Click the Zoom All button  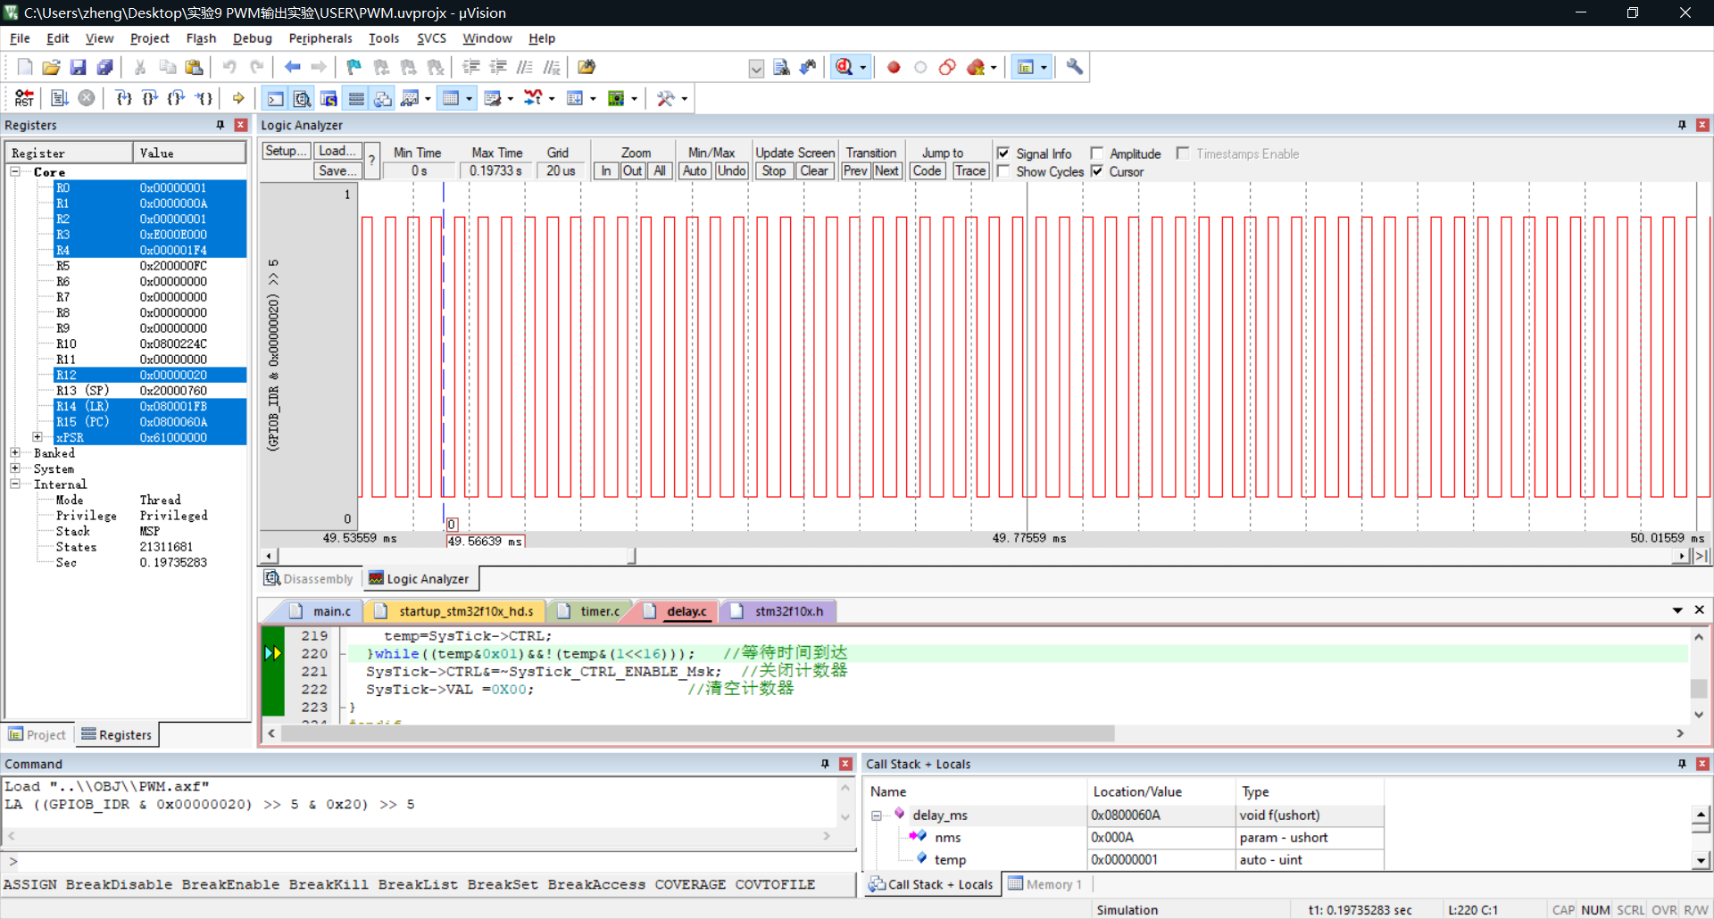point(660,170)
